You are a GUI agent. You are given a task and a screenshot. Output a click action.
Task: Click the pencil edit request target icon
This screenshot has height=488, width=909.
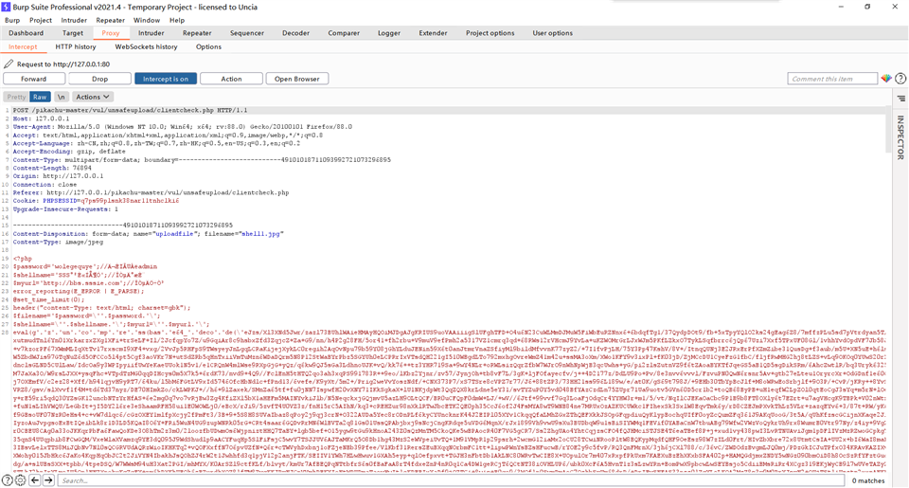point(9,63)
